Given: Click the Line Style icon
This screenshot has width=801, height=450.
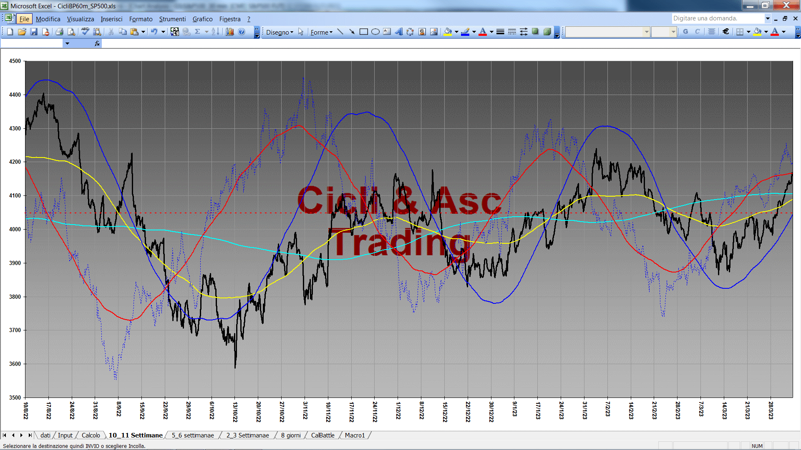Looking at the screenshot, I should (x=500, y=32).
